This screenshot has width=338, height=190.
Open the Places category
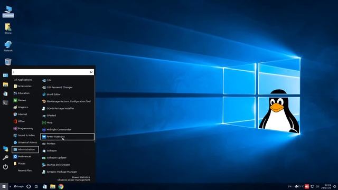(x=20, y=164)
